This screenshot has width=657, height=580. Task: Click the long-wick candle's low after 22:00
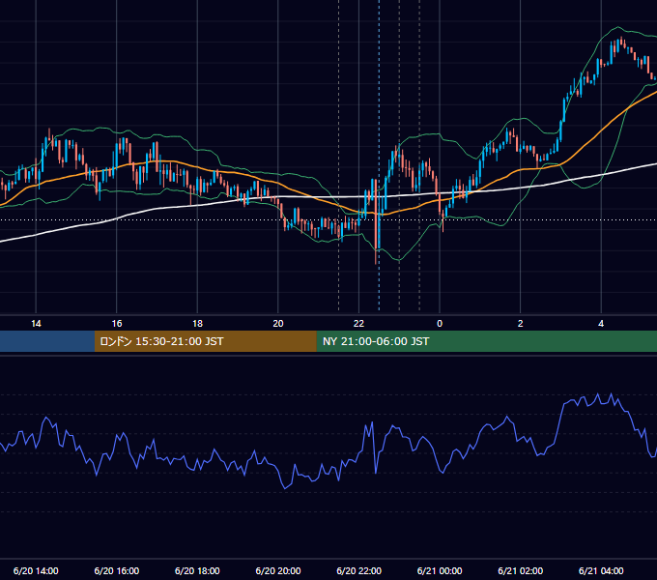(x=376, y=262)
